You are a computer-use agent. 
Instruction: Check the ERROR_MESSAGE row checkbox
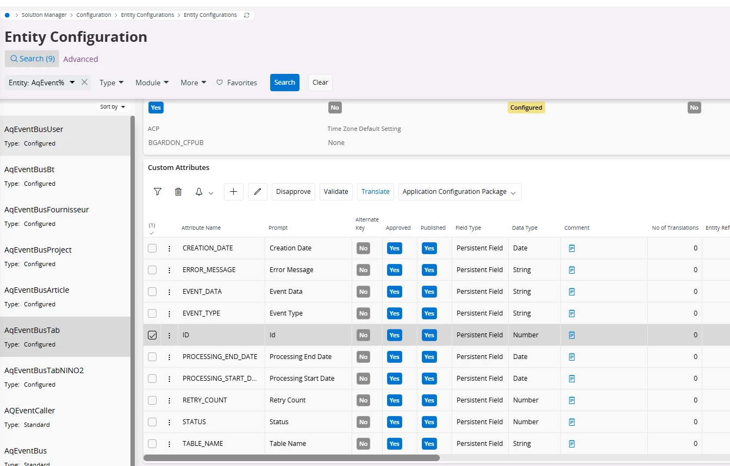pos(152,270)
